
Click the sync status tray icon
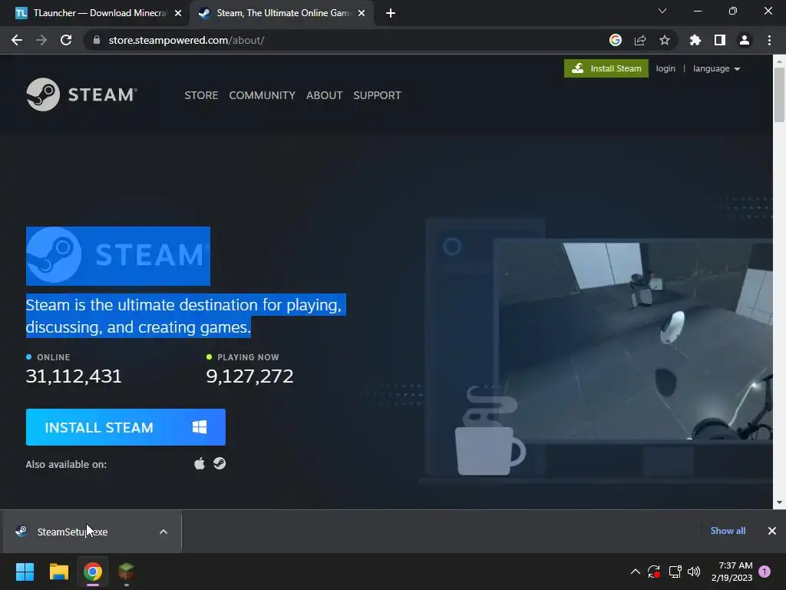click(654, 572)
